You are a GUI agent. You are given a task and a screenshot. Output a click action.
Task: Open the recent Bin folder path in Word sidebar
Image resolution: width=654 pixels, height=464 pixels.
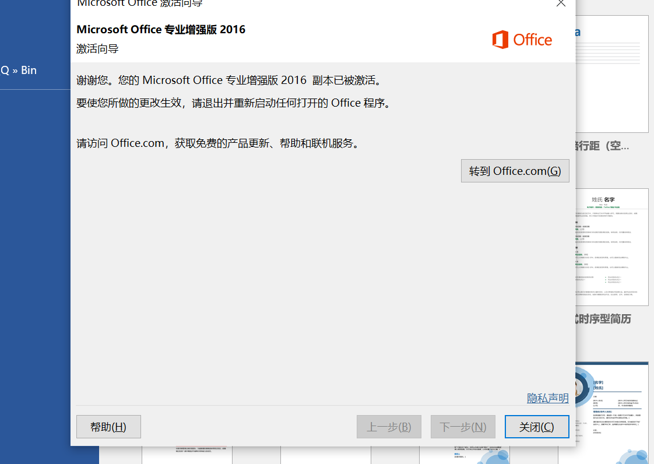18,70
